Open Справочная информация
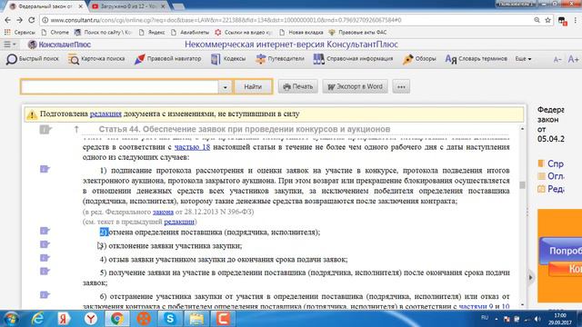The height and width of the screenshot is (327, 582). point(353,59)
